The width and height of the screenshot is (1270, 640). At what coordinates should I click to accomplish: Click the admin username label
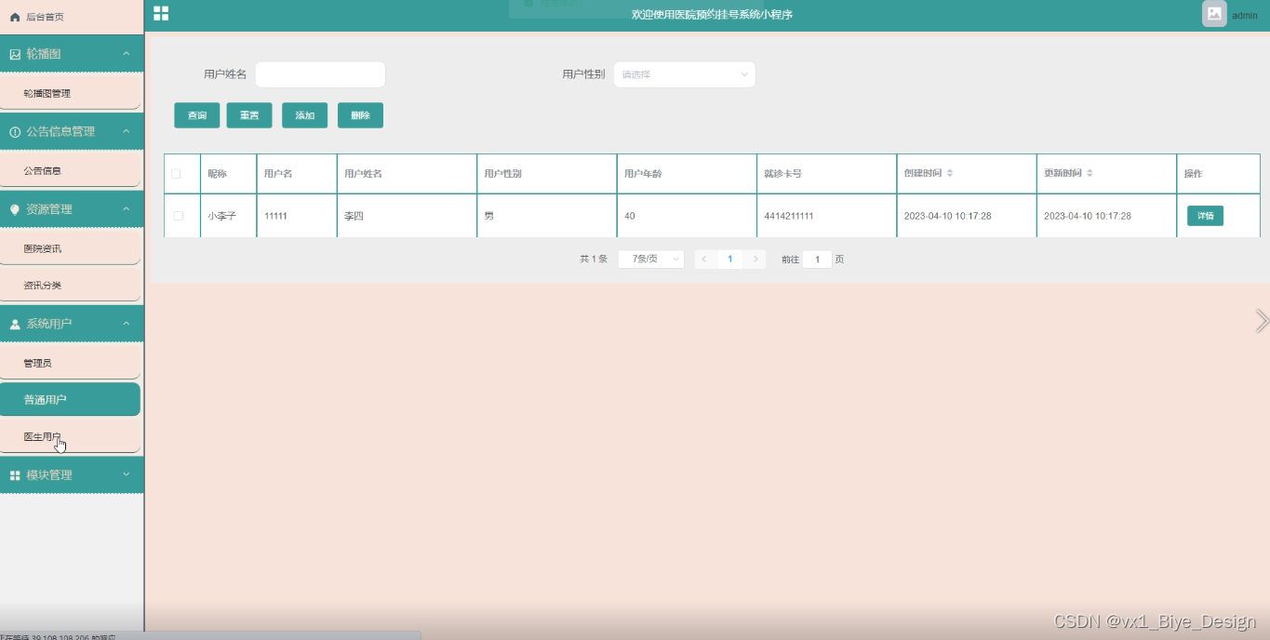pos(1245,16)
